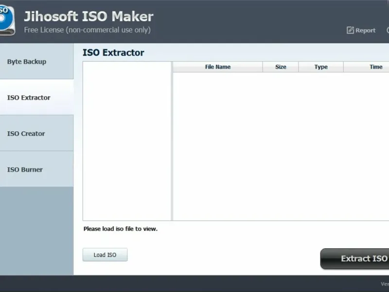Go to the ISO Burner tab
Viewport: 389px width, 292px height.
point(37,169)
